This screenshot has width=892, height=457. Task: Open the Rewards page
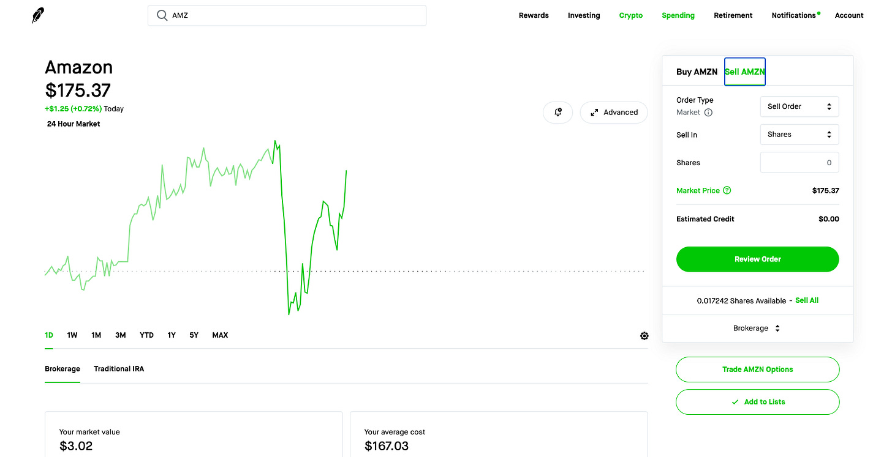534,15
